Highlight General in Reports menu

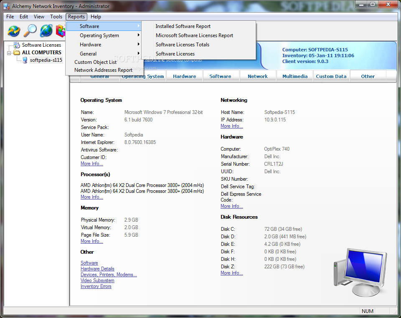(104, 54)
